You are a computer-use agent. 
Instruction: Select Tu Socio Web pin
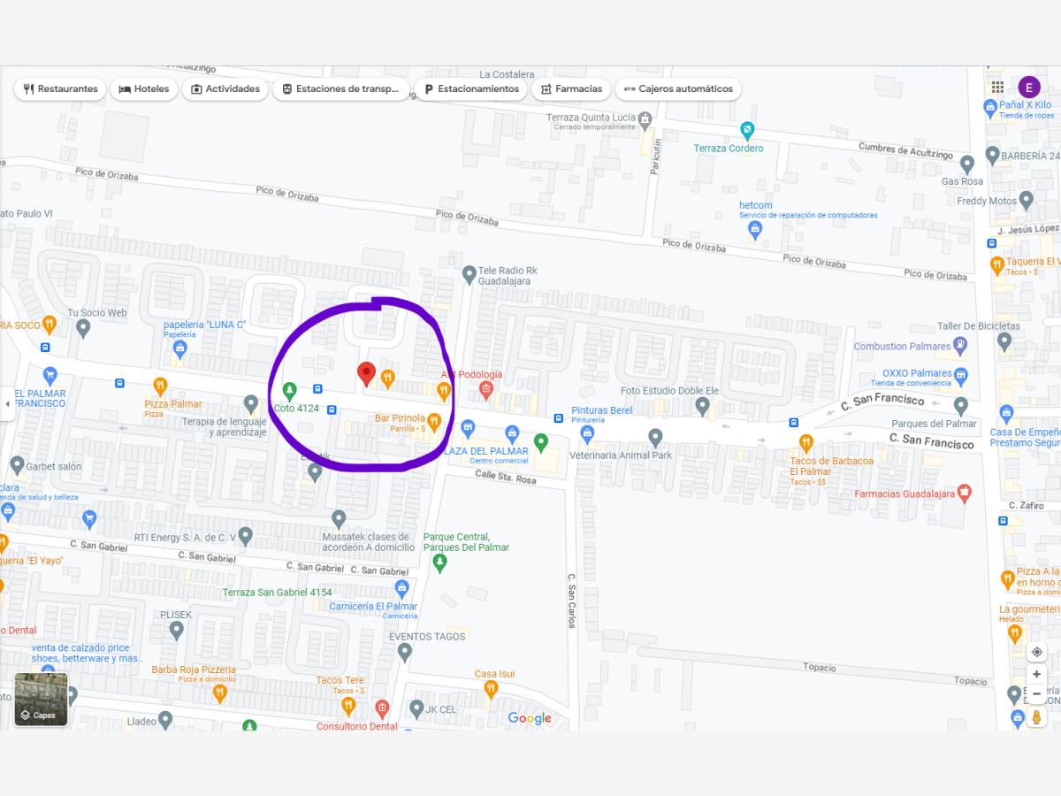83,329
